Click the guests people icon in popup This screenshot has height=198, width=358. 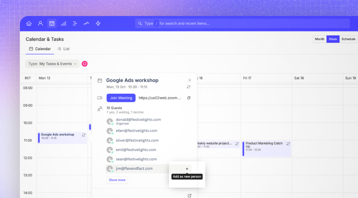[100, 109]
